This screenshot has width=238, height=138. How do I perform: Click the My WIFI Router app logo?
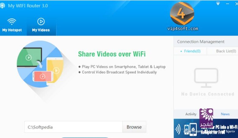tap(2, 6)
